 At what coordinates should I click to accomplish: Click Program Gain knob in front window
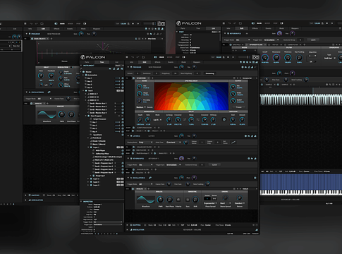click(181, 67)
